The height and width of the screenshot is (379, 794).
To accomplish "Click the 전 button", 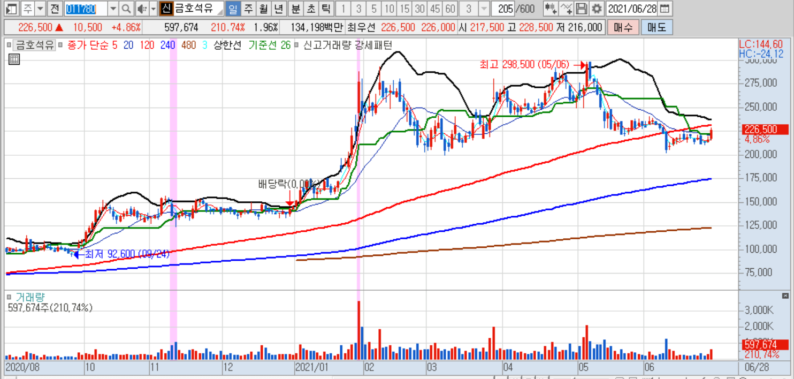I will coord(55,9).
